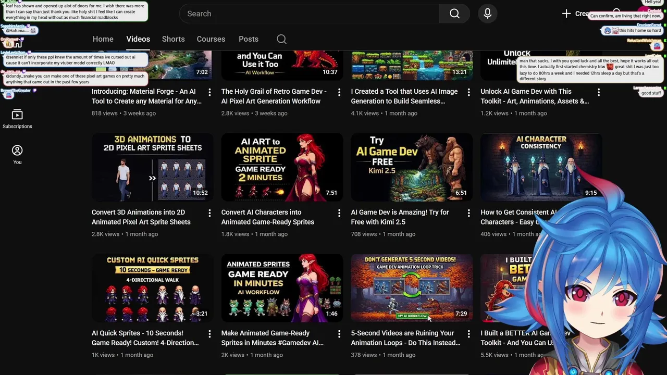Screen dimensions: 667x375
Task: Switch to the Shorts tab
Action: (173, 39)
